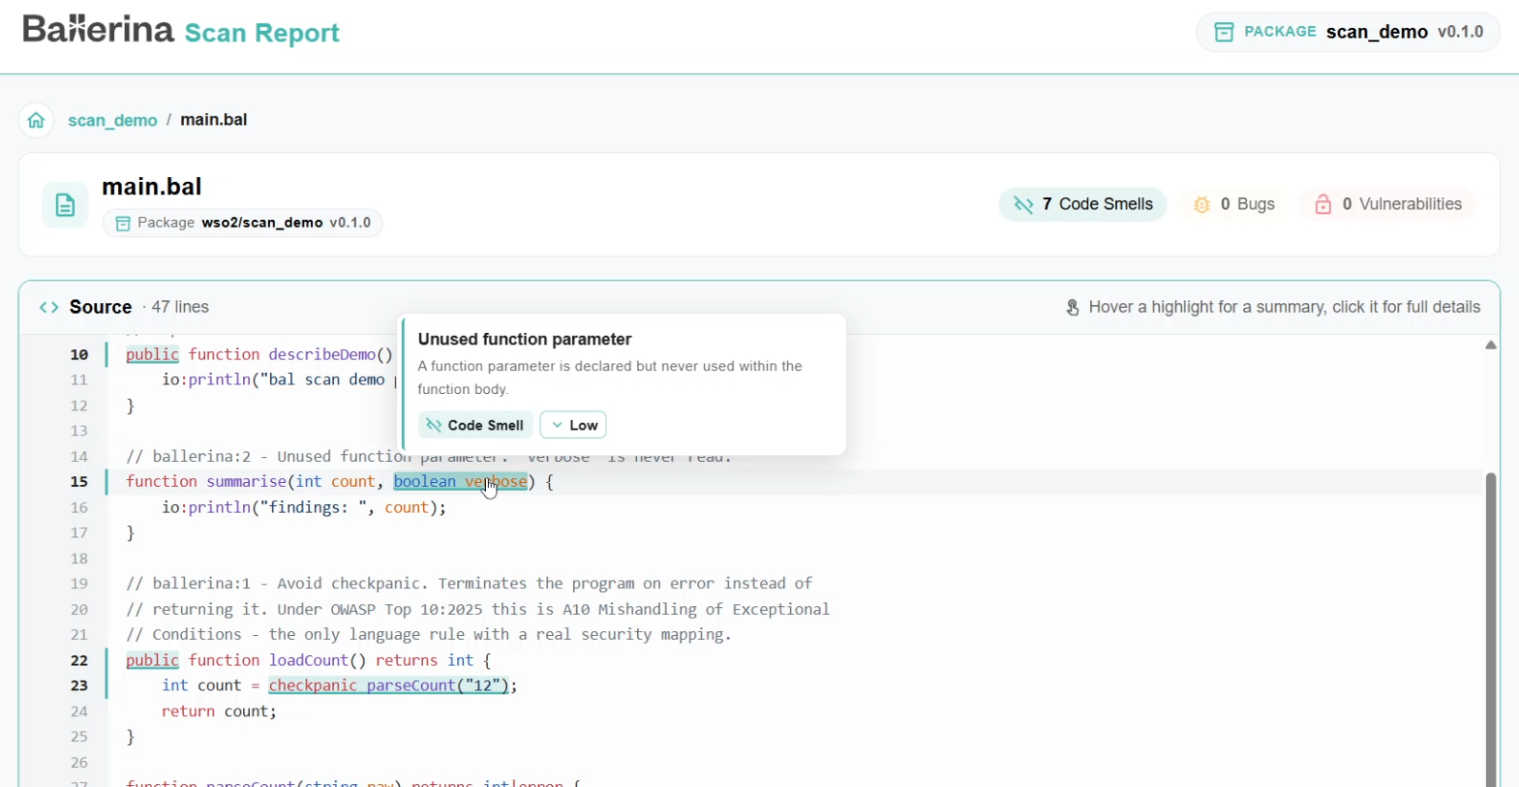1519x787 pixels.
Task: Click highlighted checkpanic parseCount expression
Action: click(x=389, y=686)
